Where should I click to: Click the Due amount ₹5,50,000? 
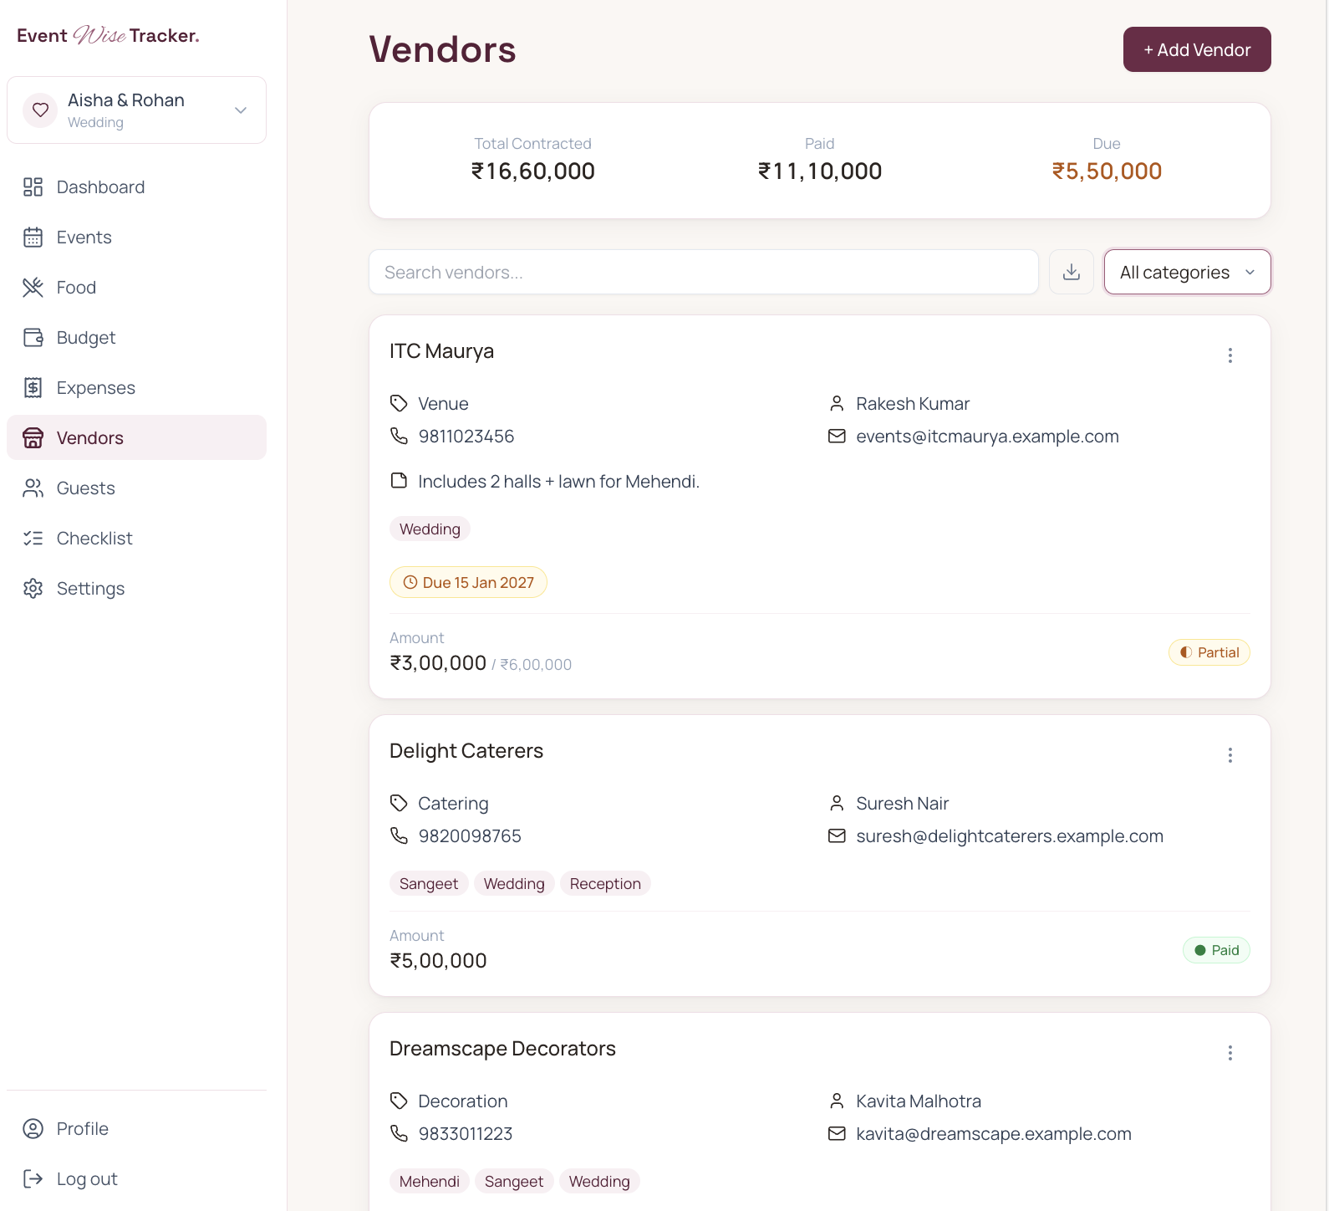(1107, 171)
